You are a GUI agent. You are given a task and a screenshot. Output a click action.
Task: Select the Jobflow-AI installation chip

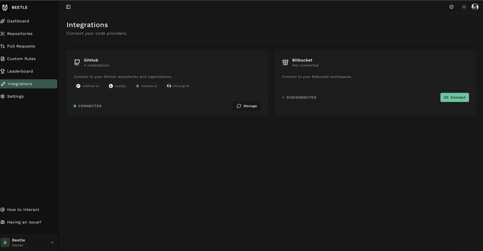[x=88, y=86]
